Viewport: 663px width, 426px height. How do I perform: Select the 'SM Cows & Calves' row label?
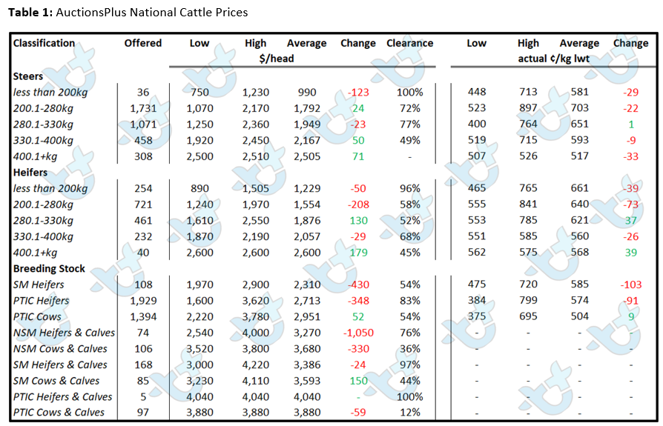pos(56,381)
